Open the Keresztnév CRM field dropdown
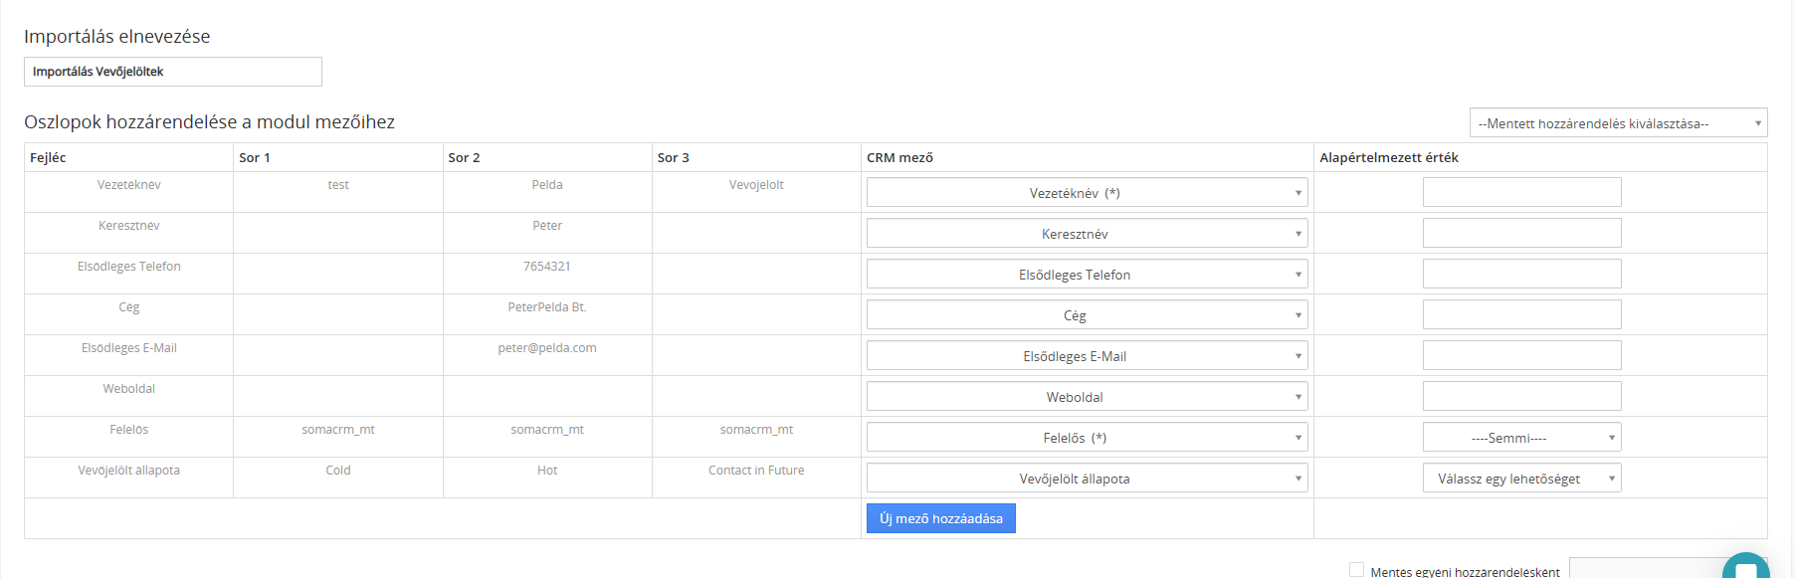 point(1087,233)
